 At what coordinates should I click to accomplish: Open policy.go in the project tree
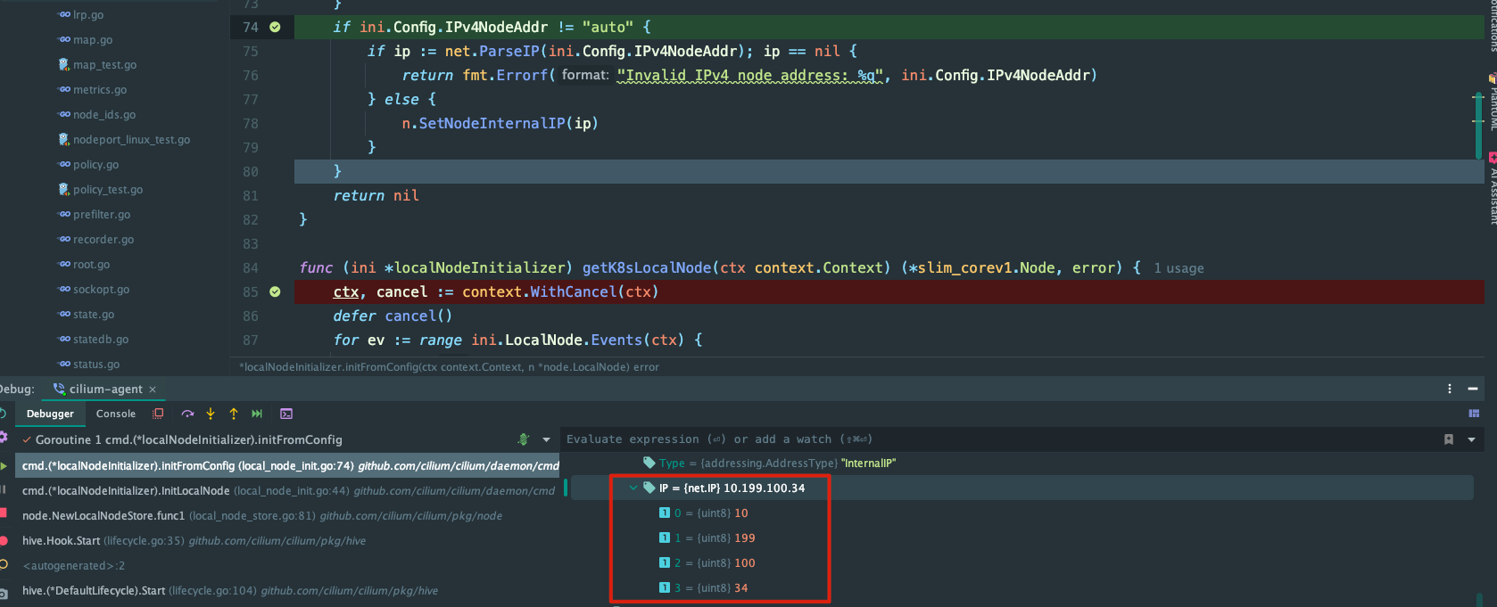tap(95, 165)
